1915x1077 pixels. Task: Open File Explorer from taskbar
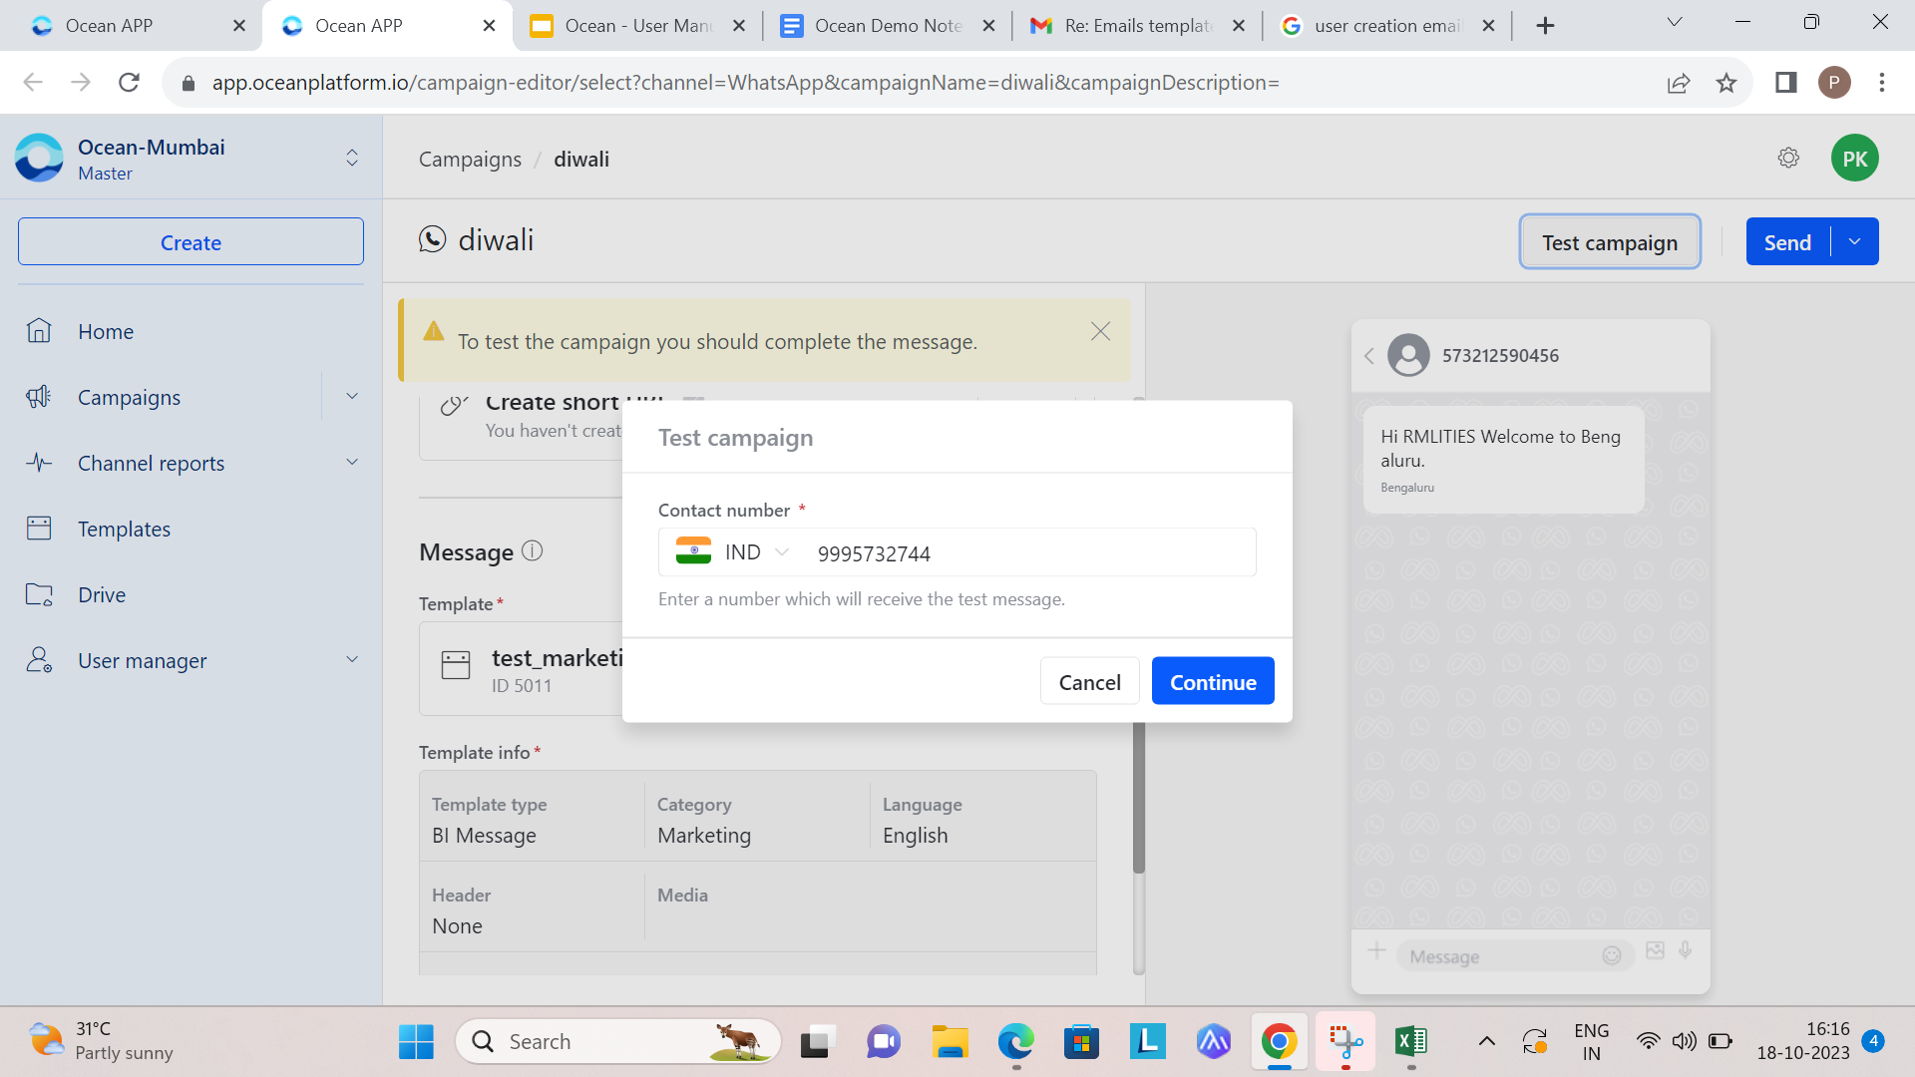click(950, 1042)
